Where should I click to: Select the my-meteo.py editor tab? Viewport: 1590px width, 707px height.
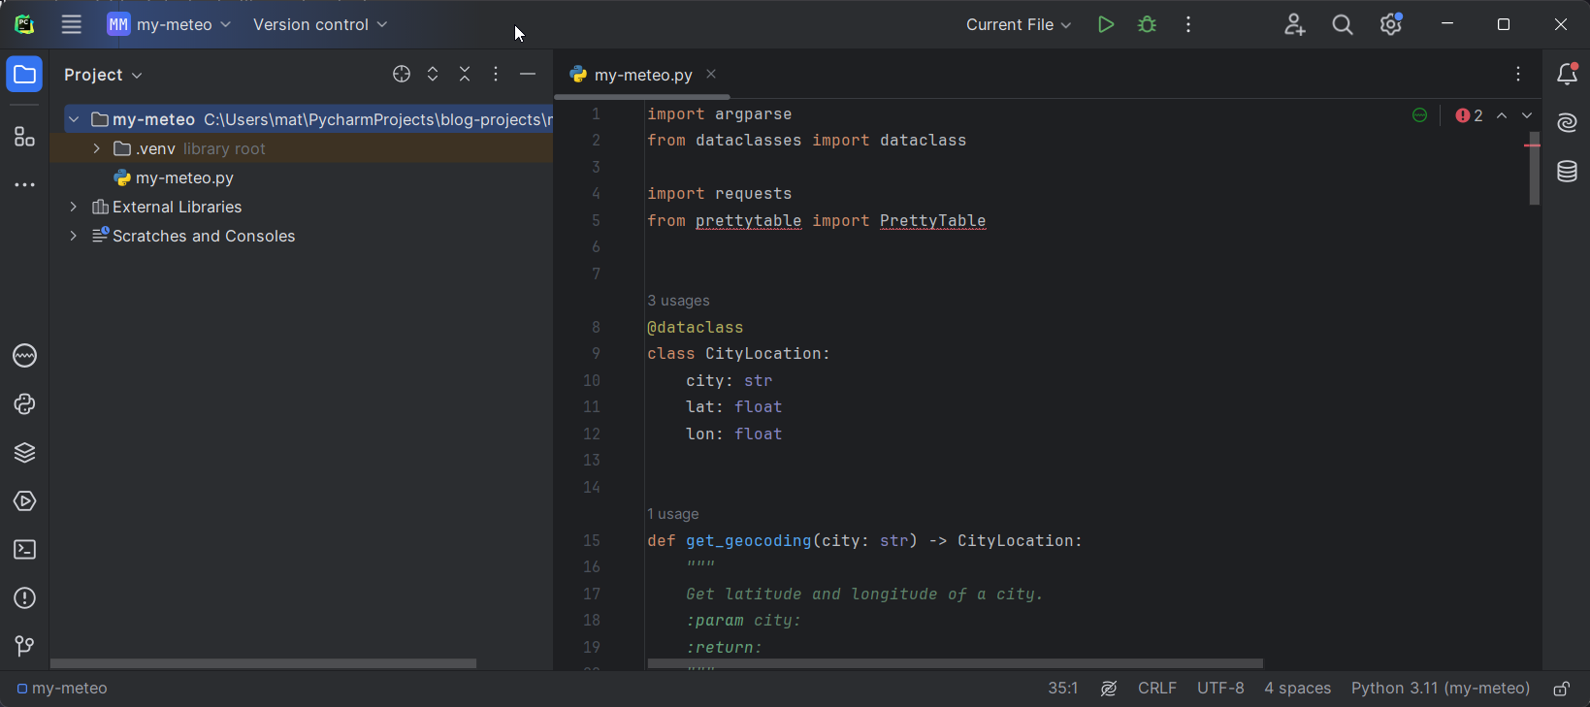click(642, 75)
